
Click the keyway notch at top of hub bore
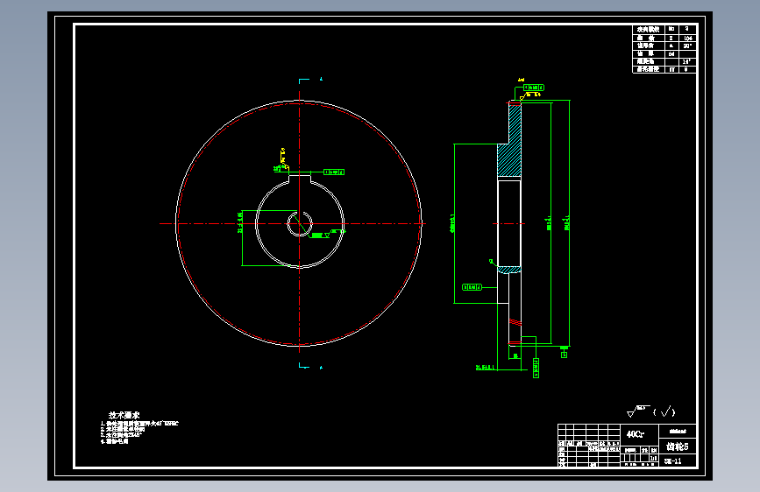(300, 179)
